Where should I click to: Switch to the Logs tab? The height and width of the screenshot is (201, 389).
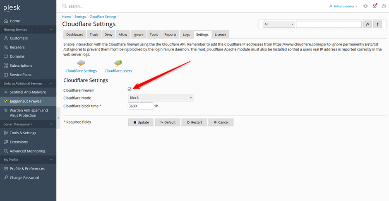(x=186, y=34)
